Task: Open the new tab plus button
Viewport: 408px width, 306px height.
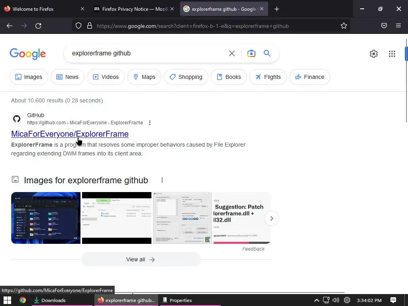Action: pyautogui.click(x=277, y=9)
